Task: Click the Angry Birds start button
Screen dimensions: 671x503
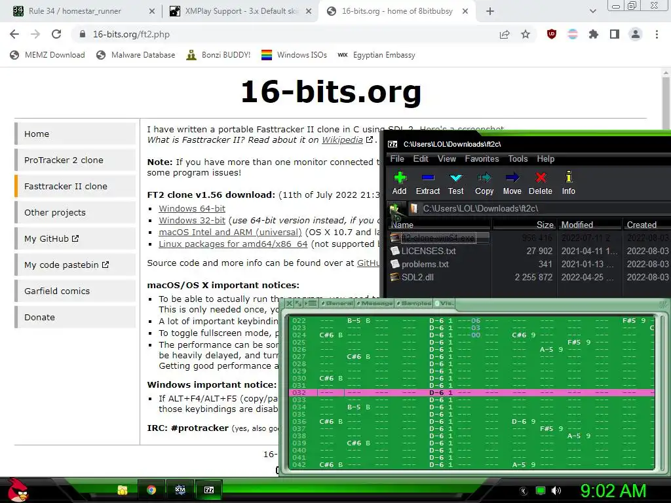Action: click(18, 490)
